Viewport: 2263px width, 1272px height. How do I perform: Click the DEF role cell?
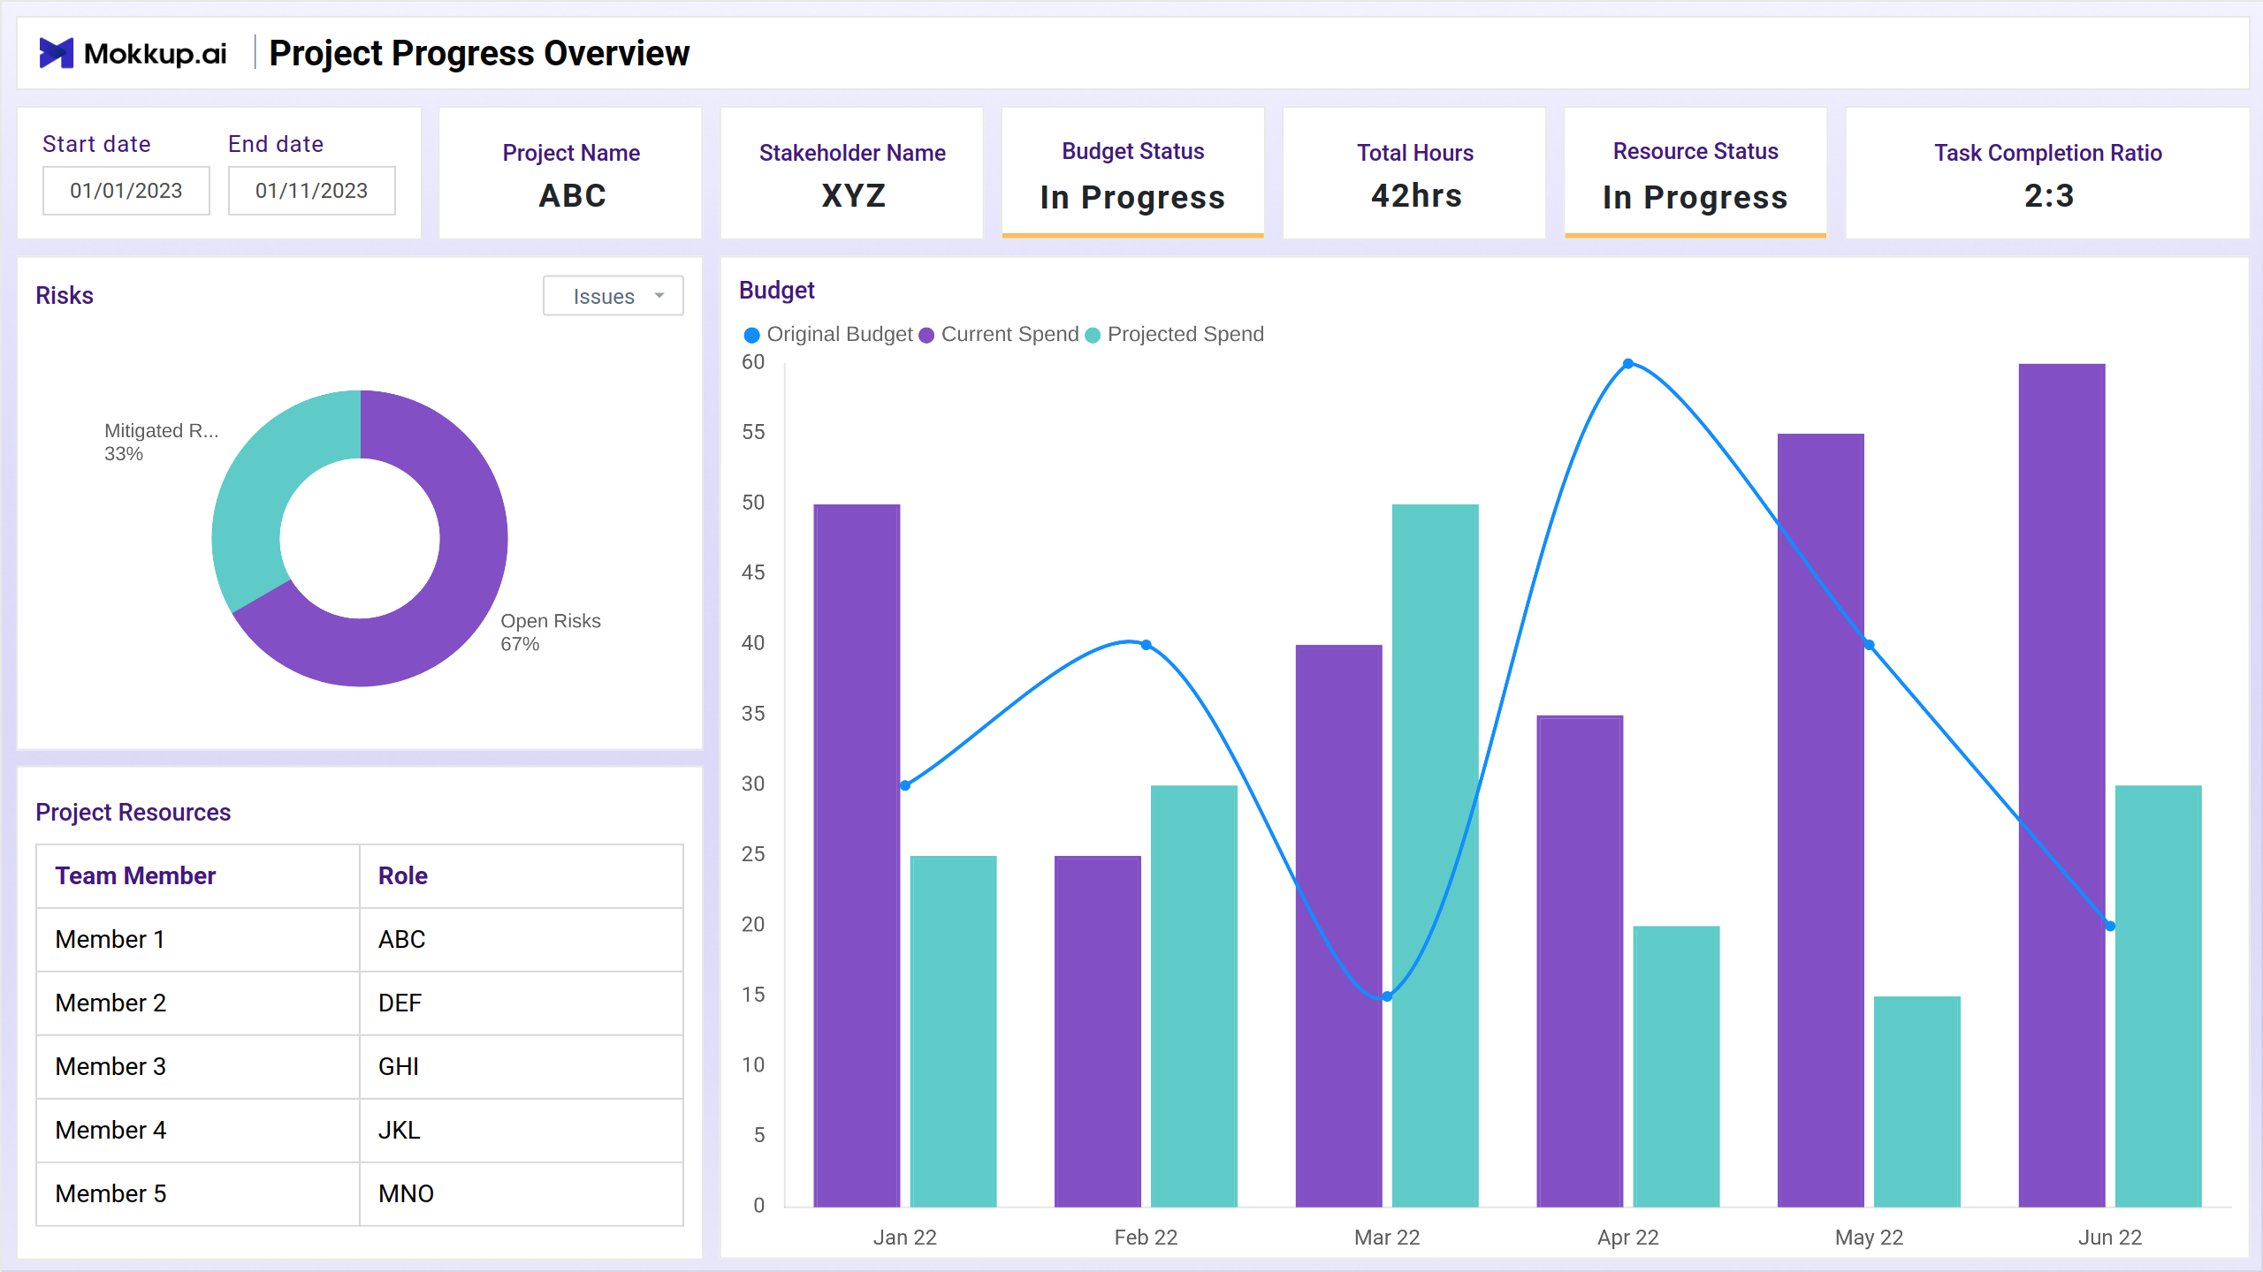[x=522, y=1003]
